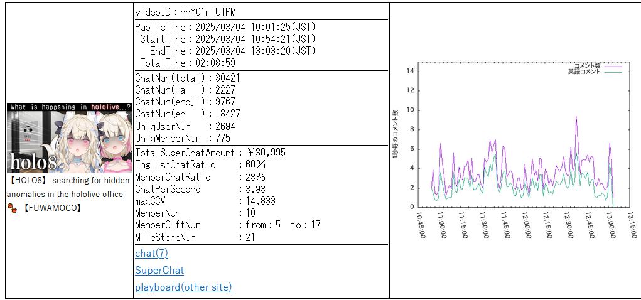
Task: Click the TotalTime 02:08:59 value
Action: (215, 63)
